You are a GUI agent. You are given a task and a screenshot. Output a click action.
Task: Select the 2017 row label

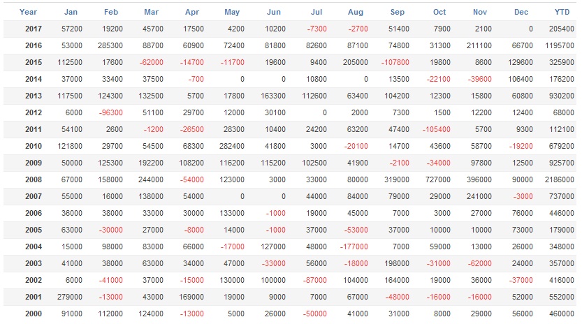(33, 29)
